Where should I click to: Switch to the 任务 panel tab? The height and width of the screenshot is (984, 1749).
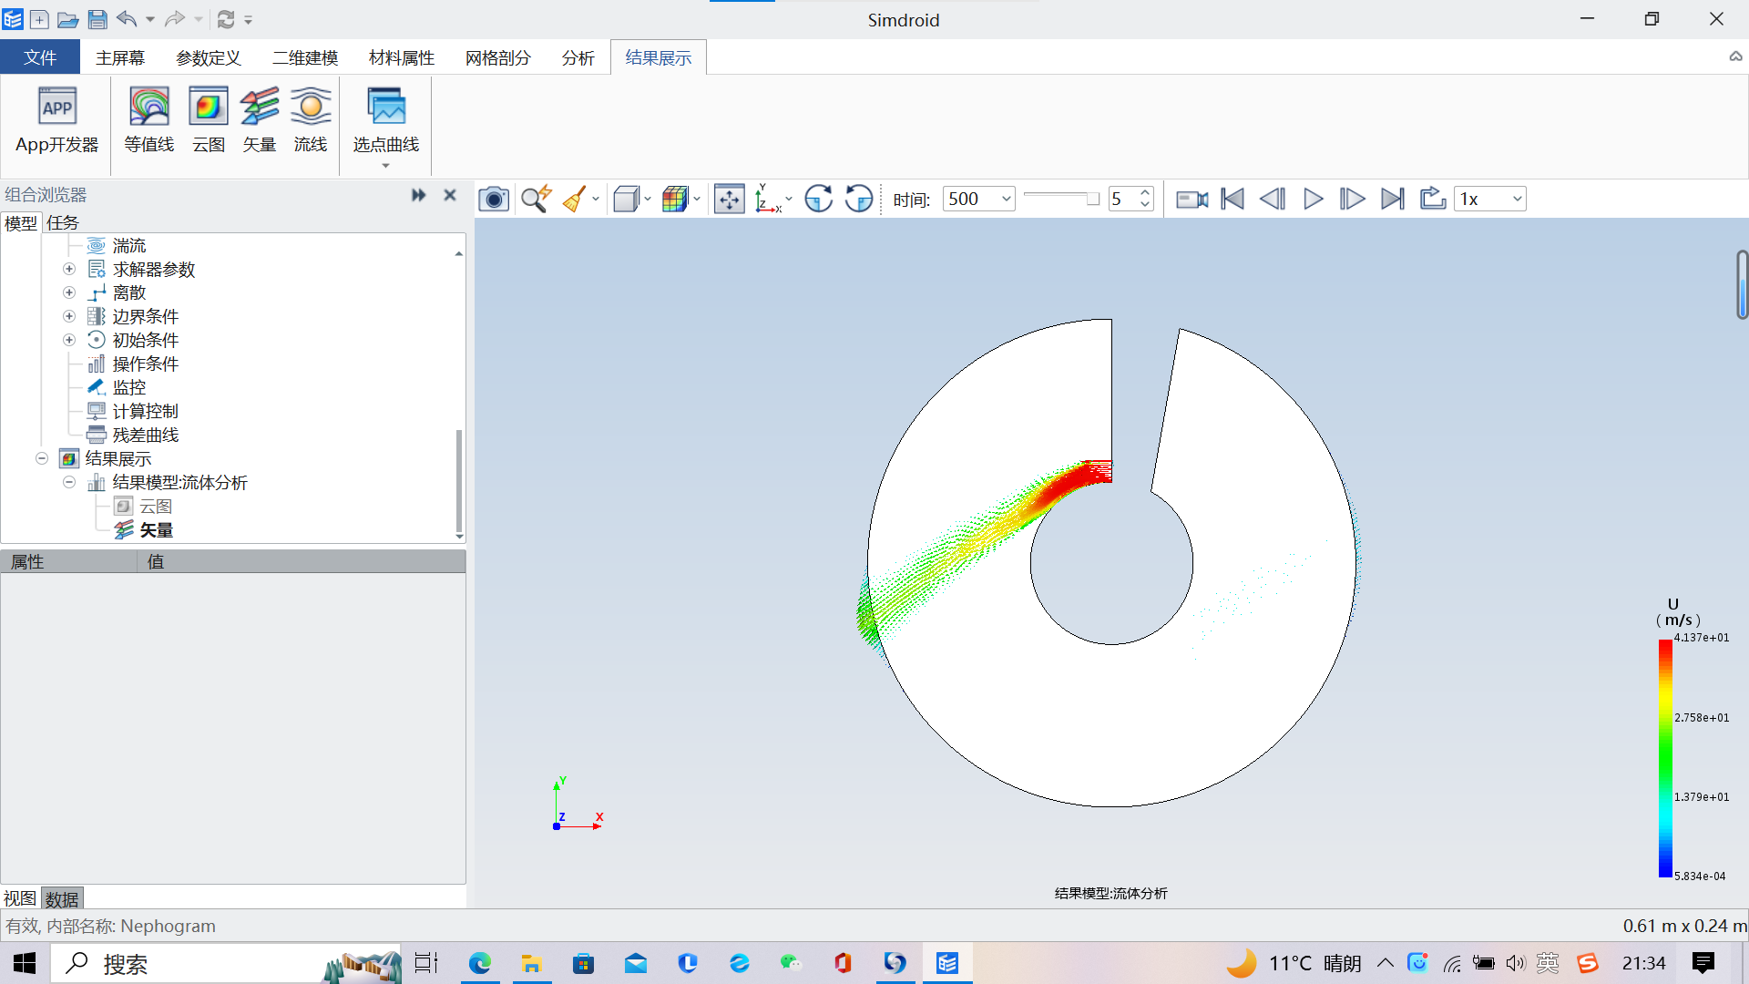coord(63,222)
